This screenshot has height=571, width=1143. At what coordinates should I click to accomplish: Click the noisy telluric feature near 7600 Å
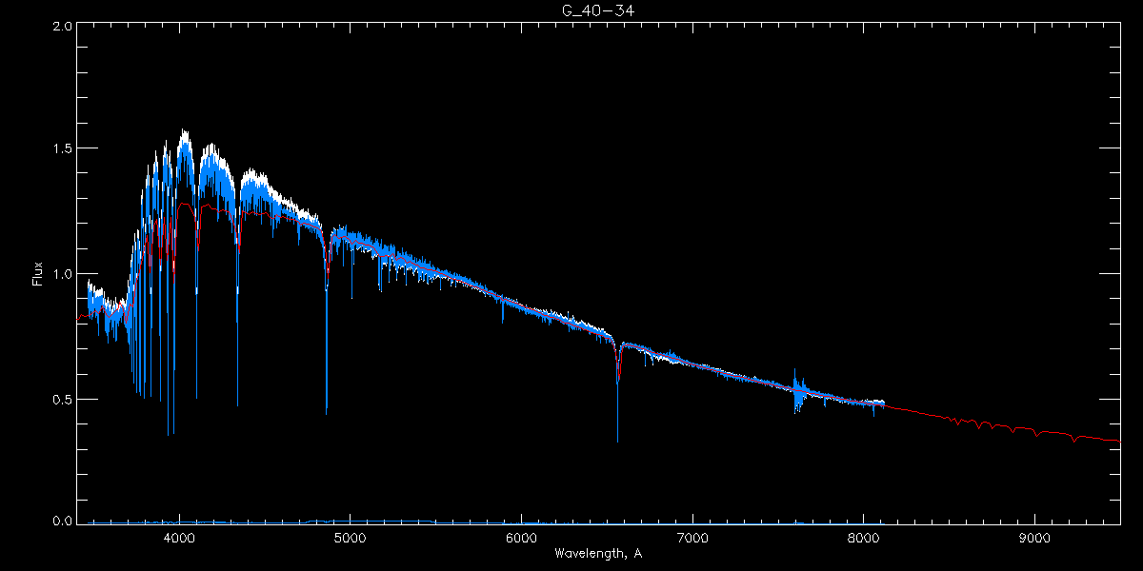tap(798, 391)
